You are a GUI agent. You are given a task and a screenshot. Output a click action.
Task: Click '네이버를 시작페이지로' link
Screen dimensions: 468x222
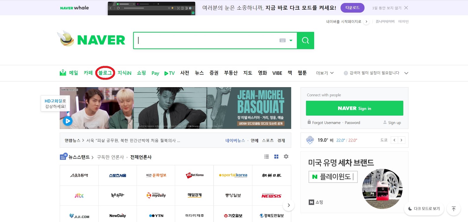click(344, 21)
